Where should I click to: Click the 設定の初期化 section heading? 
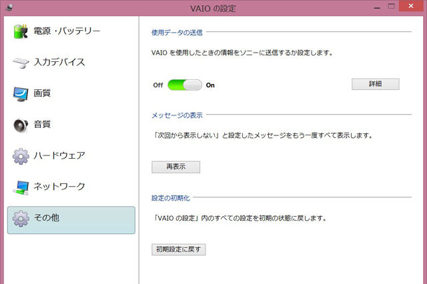coord(171,198)
